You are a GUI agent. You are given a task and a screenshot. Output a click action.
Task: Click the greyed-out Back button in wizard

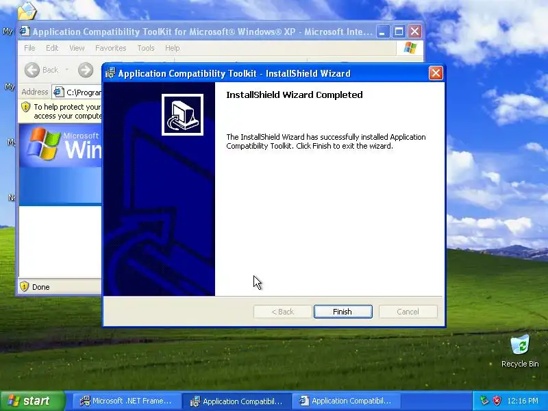point(282,312)
